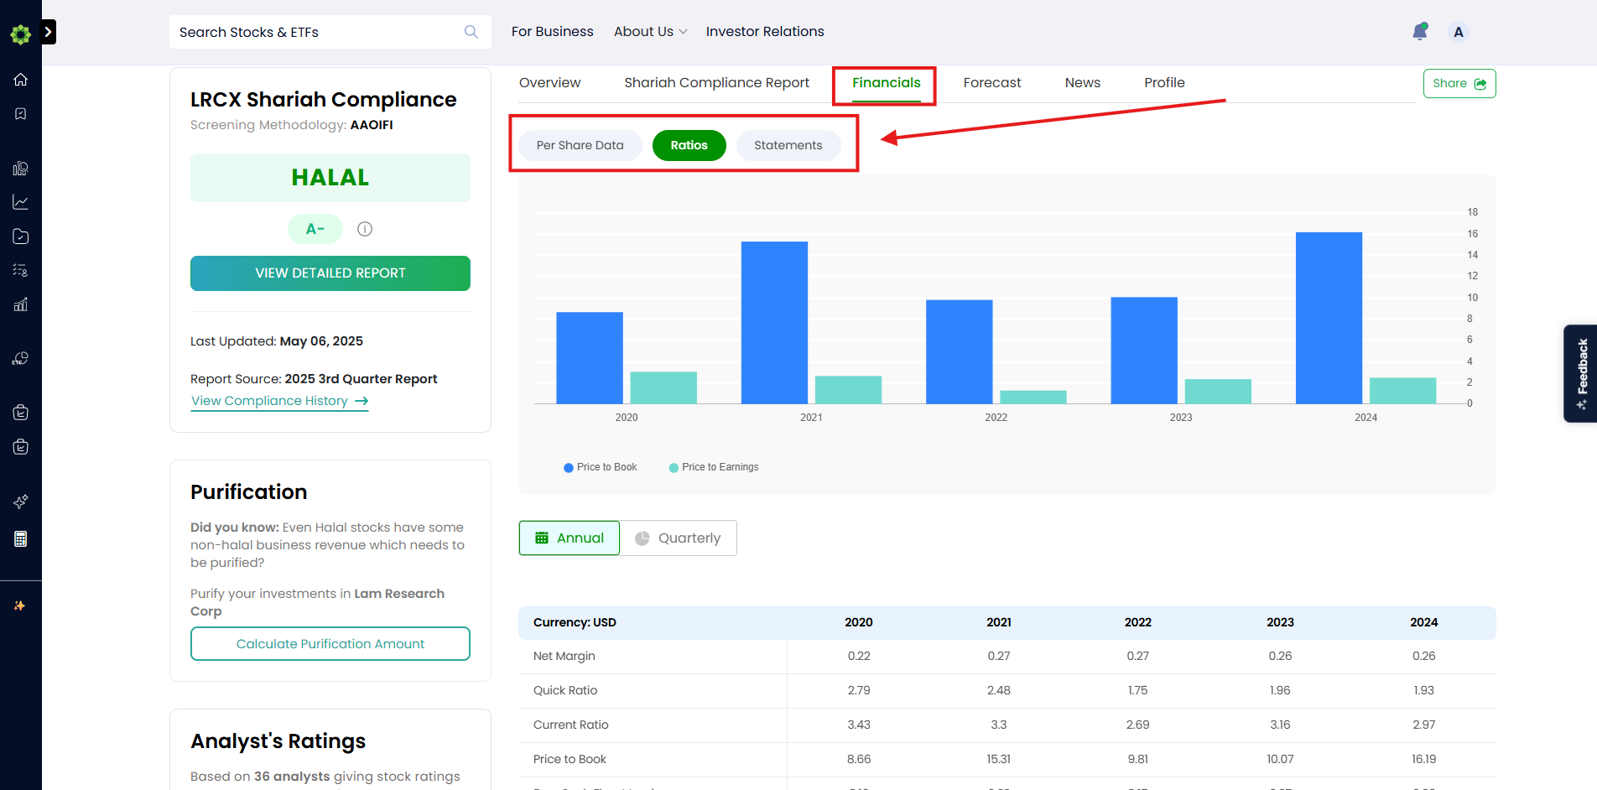The image size is (1597, 790).
Task: Click the Current Ratio 2023 value 3.16
Action: pos(1280,725)
